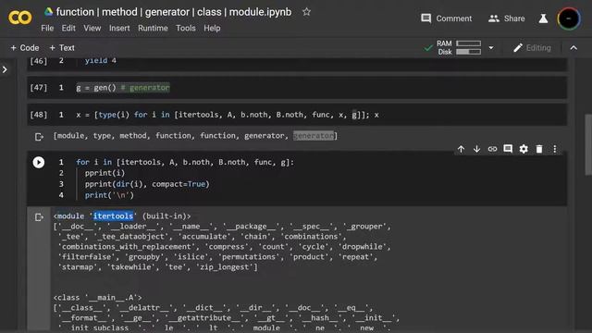Star the notebook with the star icon

point(306,12)
